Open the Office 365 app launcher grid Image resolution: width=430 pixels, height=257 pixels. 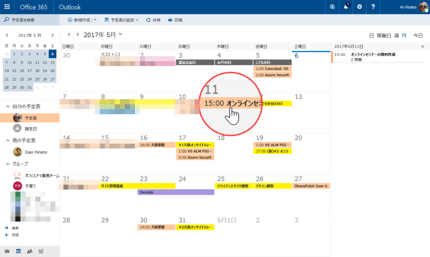(7, 7)
